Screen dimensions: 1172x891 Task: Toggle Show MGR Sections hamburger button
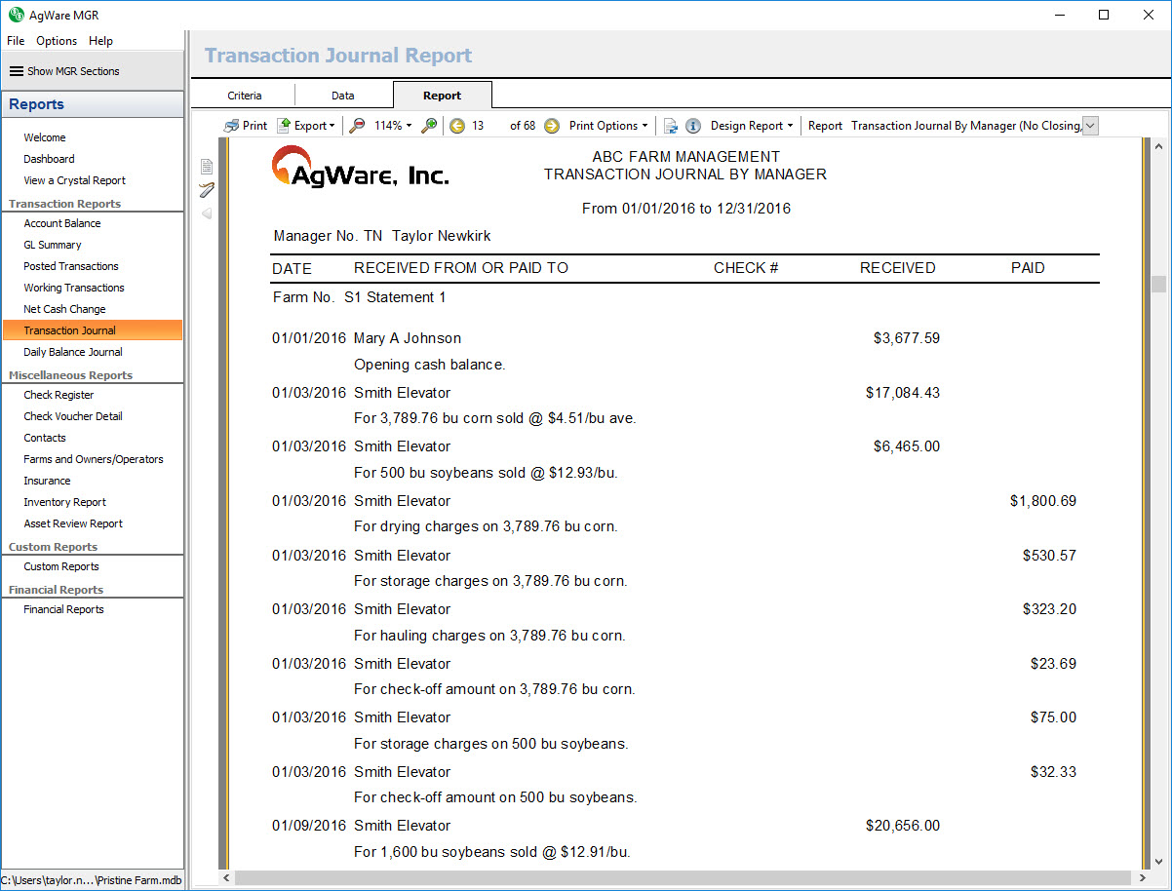[x=17, y=71]
